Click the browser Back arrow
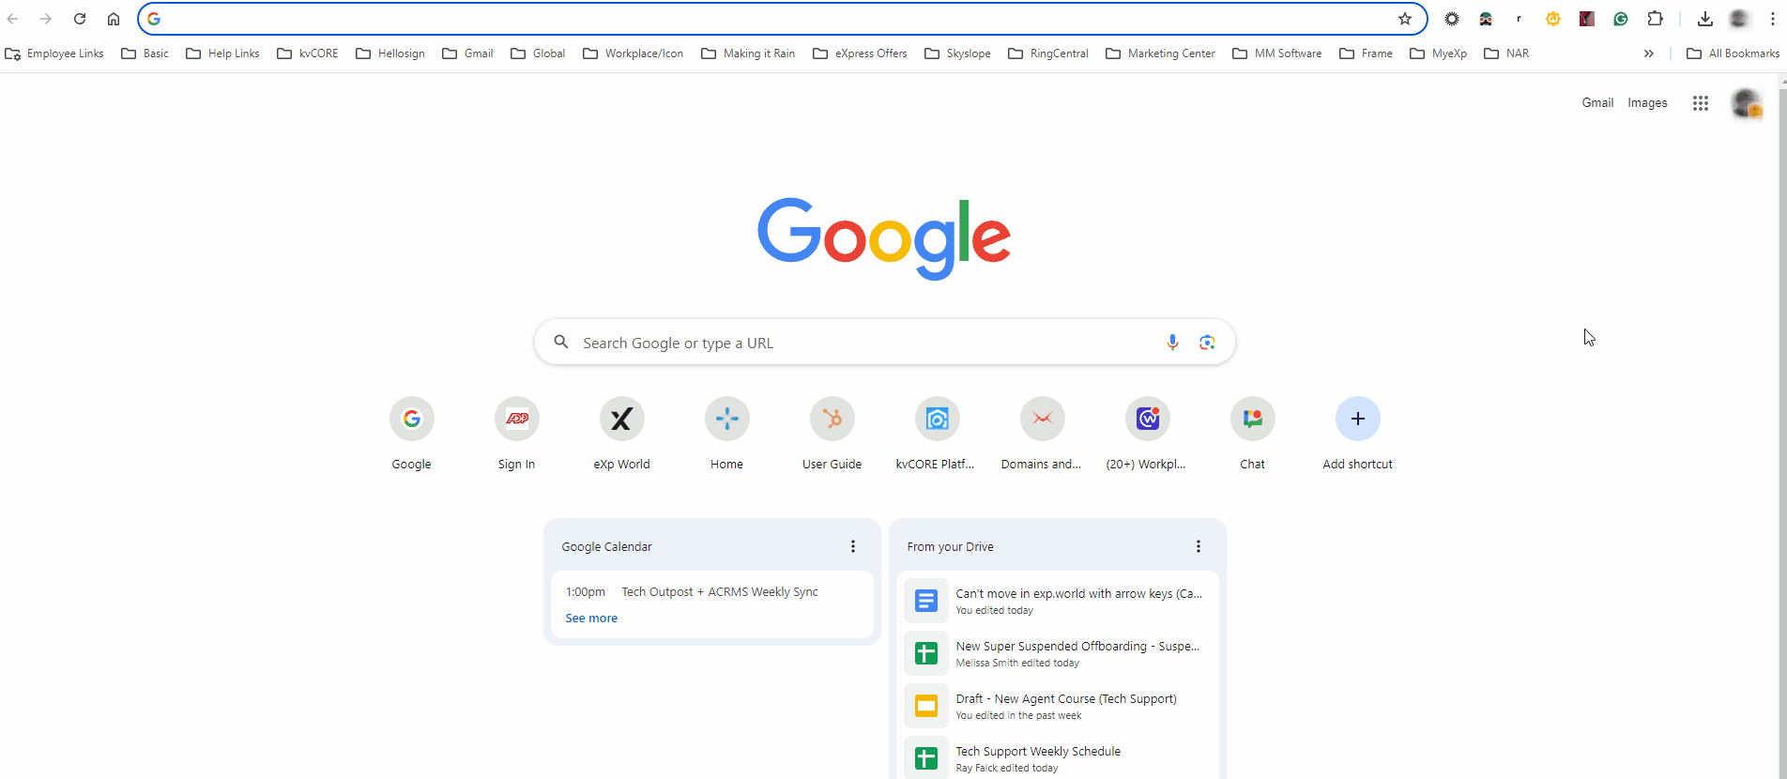1787x779 pixels. click(x=13, y=19)
